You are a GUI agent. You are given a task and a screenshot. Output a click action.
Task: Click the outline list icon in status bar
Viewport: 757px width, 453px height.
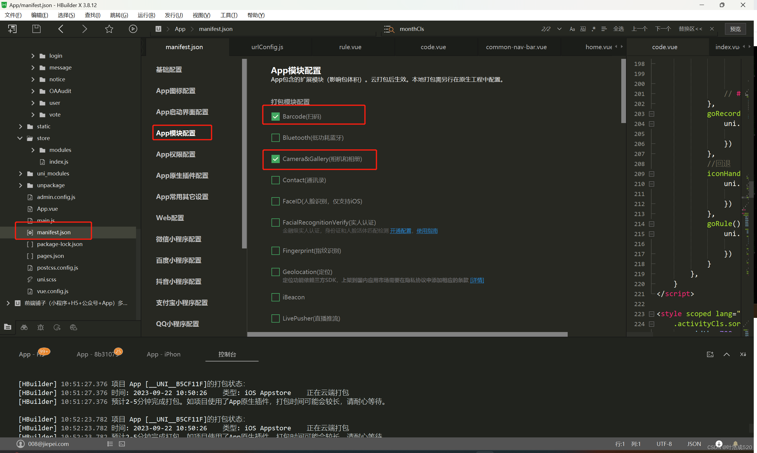[x=110, y=444]
